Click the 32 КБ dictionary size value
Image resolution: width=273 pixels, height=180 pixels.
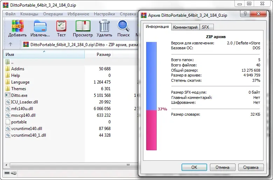click(x=255, y=114)
